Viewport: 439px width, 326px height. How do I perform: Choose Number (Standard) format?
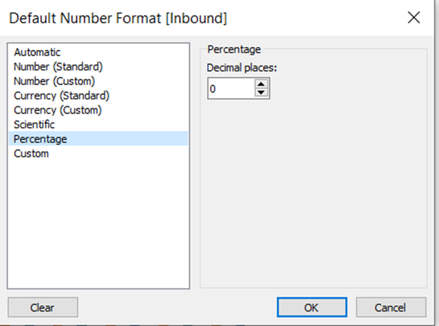coord(58,67)
